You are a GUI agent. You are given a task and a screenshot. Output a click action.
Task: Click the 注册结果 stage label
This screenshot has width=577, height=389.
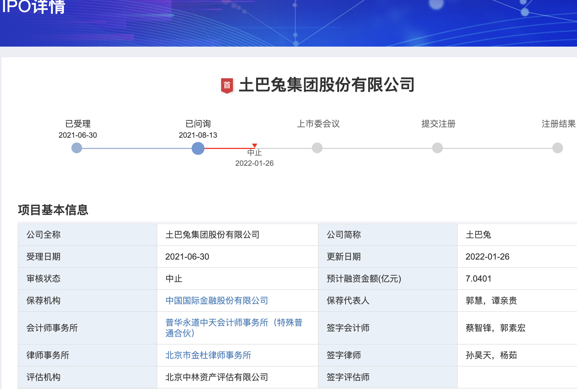click(x=559, y=124)
